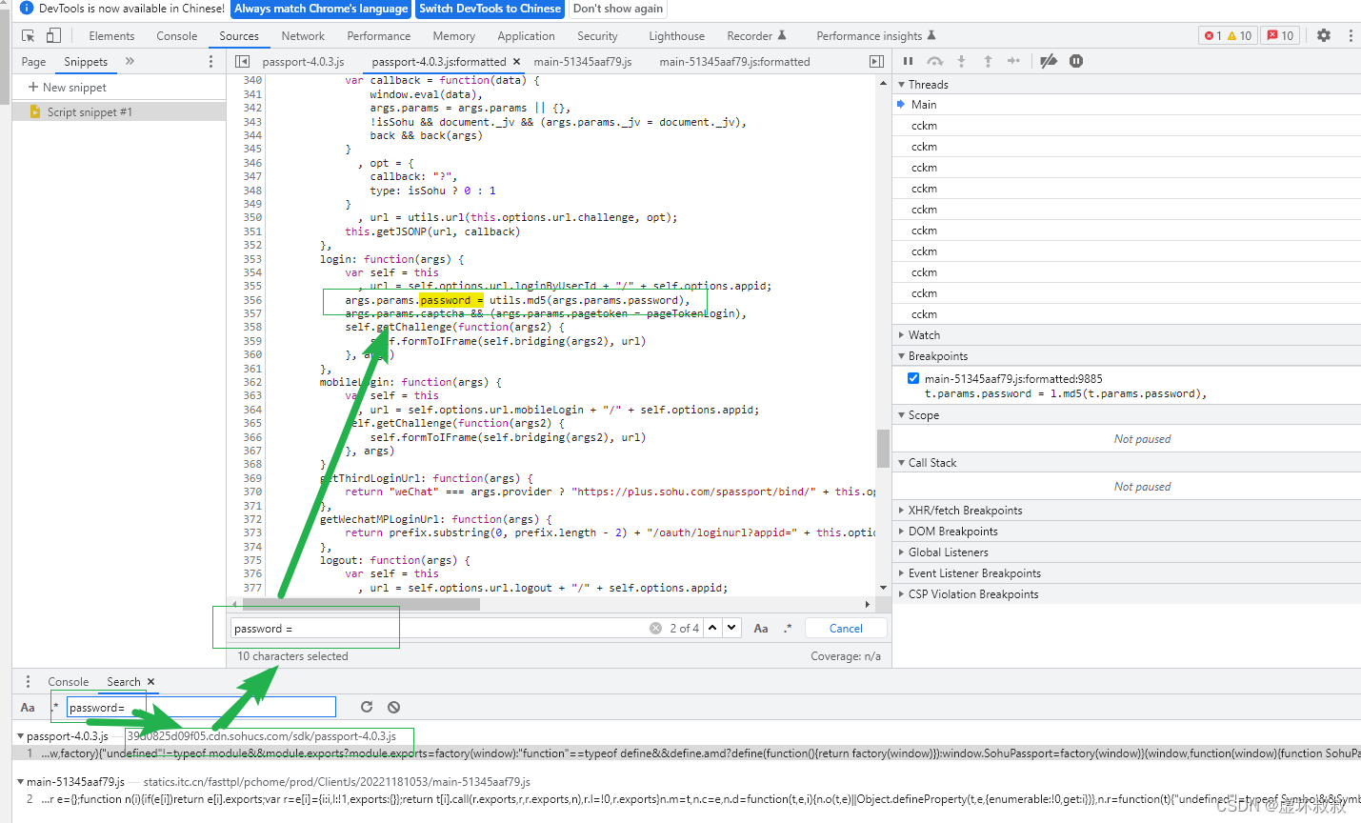Jump to next search match

click(731, 628)
